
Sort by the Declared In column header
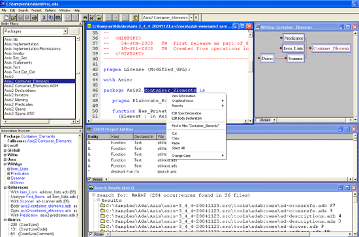click(x=145, y=137)
